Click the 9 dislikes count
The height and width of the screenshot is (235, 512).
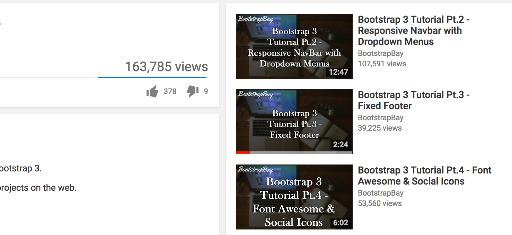click(x=206, y=92)
